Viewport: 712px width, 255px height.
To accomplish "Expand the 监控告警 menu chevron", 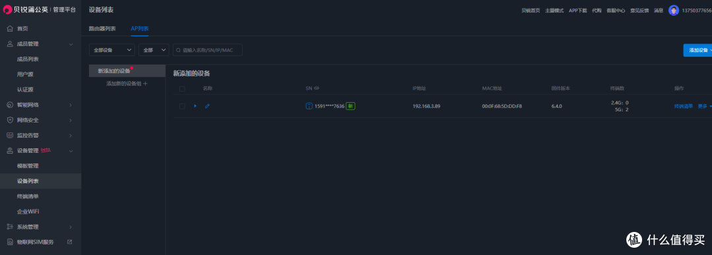I will point(71,135).
